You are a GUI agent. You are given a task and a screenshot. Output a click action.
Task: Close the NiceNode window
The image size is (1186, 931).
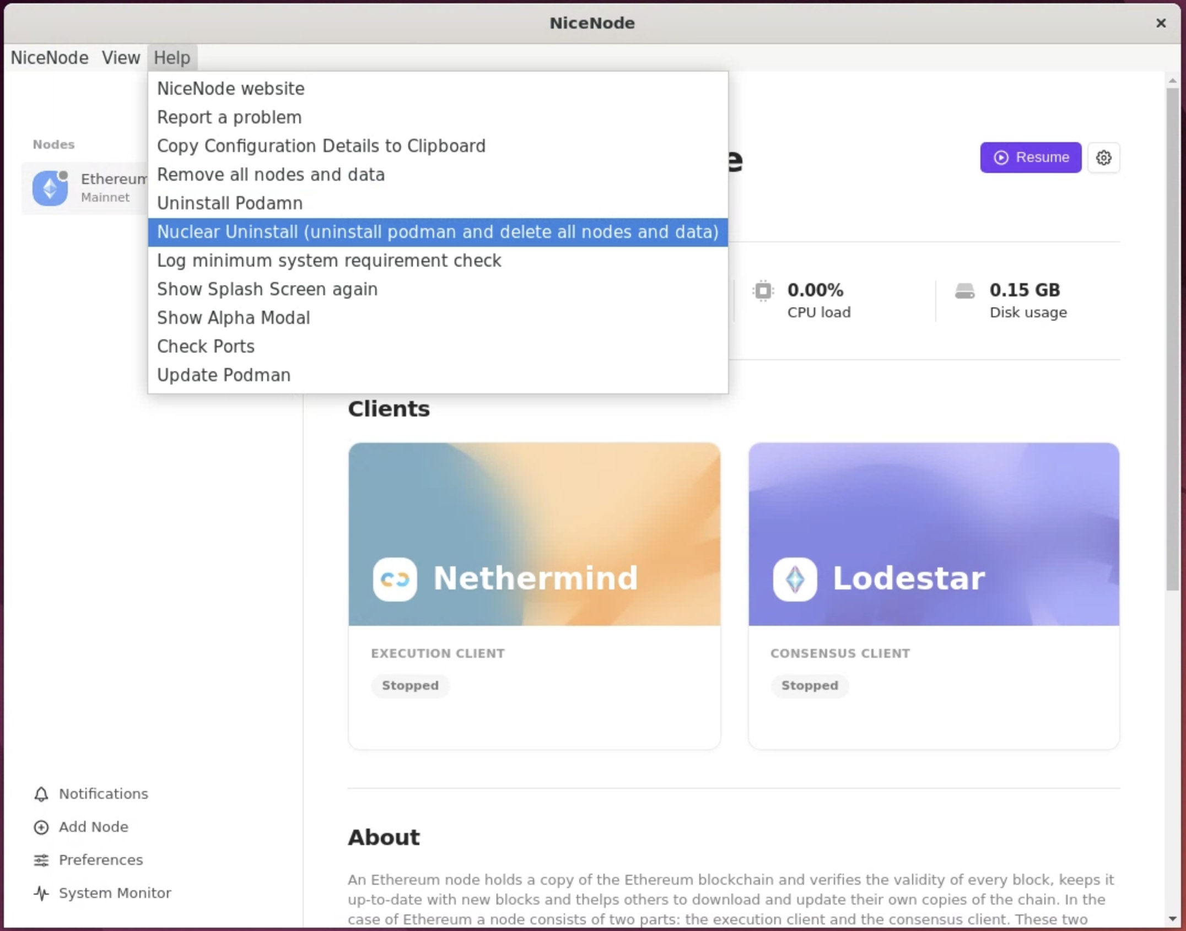coord(1161,23)
